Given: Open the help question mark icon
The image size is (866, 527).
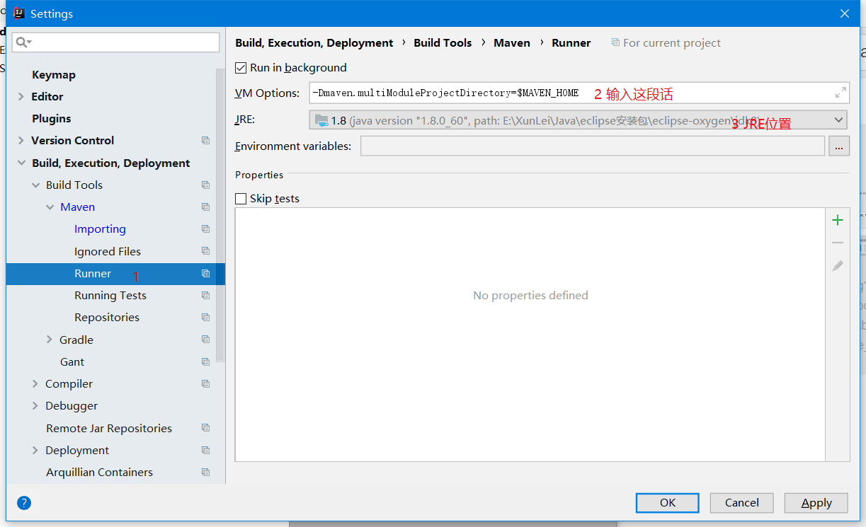Looking at the screenshot, I should 24,503.
